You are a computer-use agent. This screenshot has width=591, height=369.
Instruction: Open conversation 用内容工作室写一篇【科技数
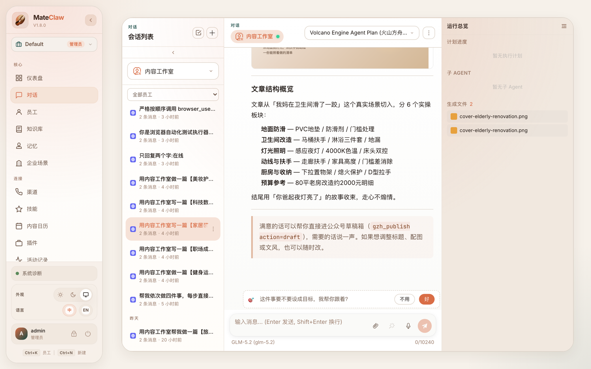[x=173, y=206]
